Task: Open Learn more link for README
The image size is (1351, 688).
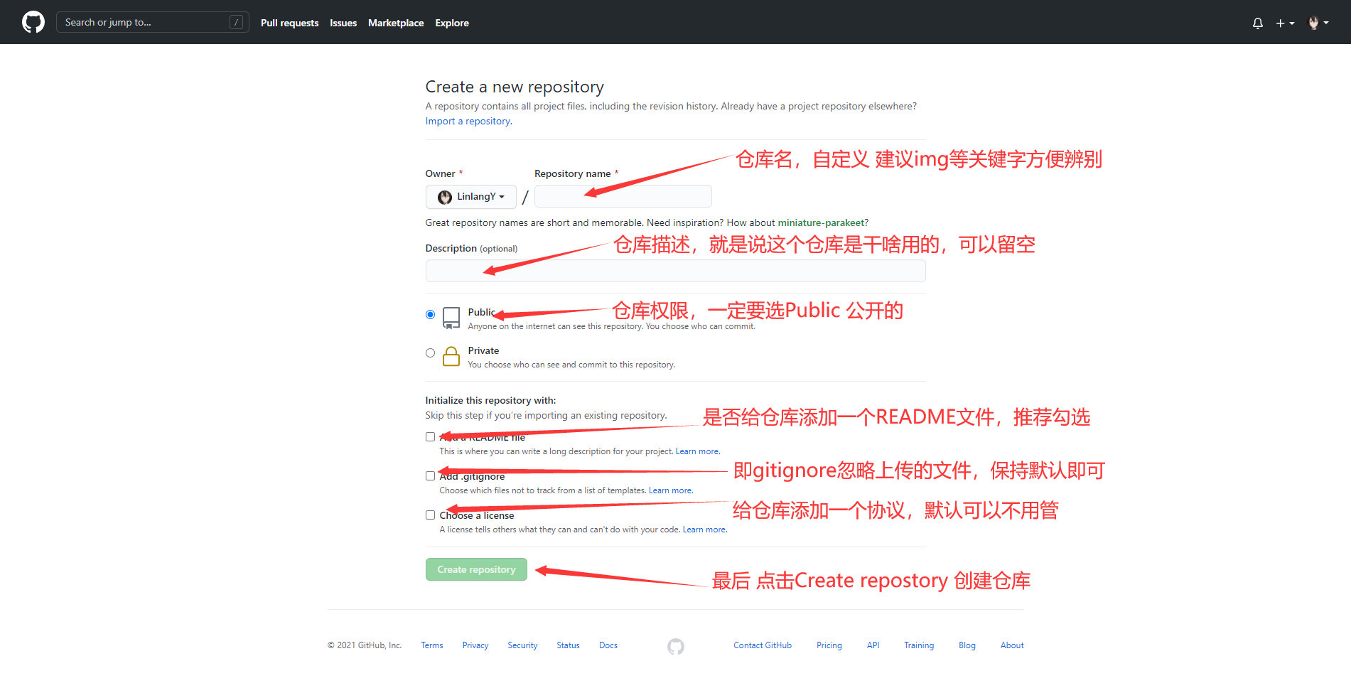Action: click(x=697, y=451)
